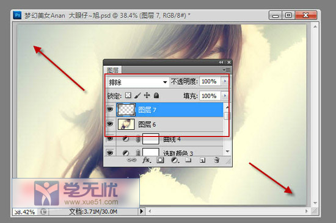Screen dimensions: 336x223
Task: Delete layer with trash icon
Action: [x=216, y=160]
